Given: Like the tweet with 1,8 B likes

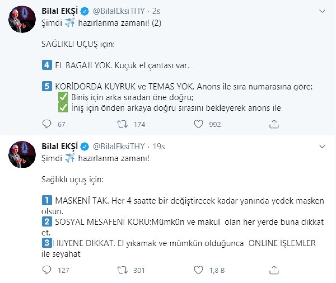Looking at the screenshot, I should point(199,270).
